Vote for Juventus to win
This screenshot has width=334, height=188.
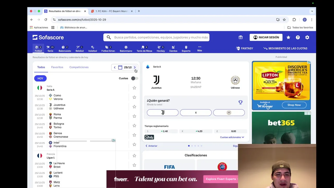click(x=163, y=113)
